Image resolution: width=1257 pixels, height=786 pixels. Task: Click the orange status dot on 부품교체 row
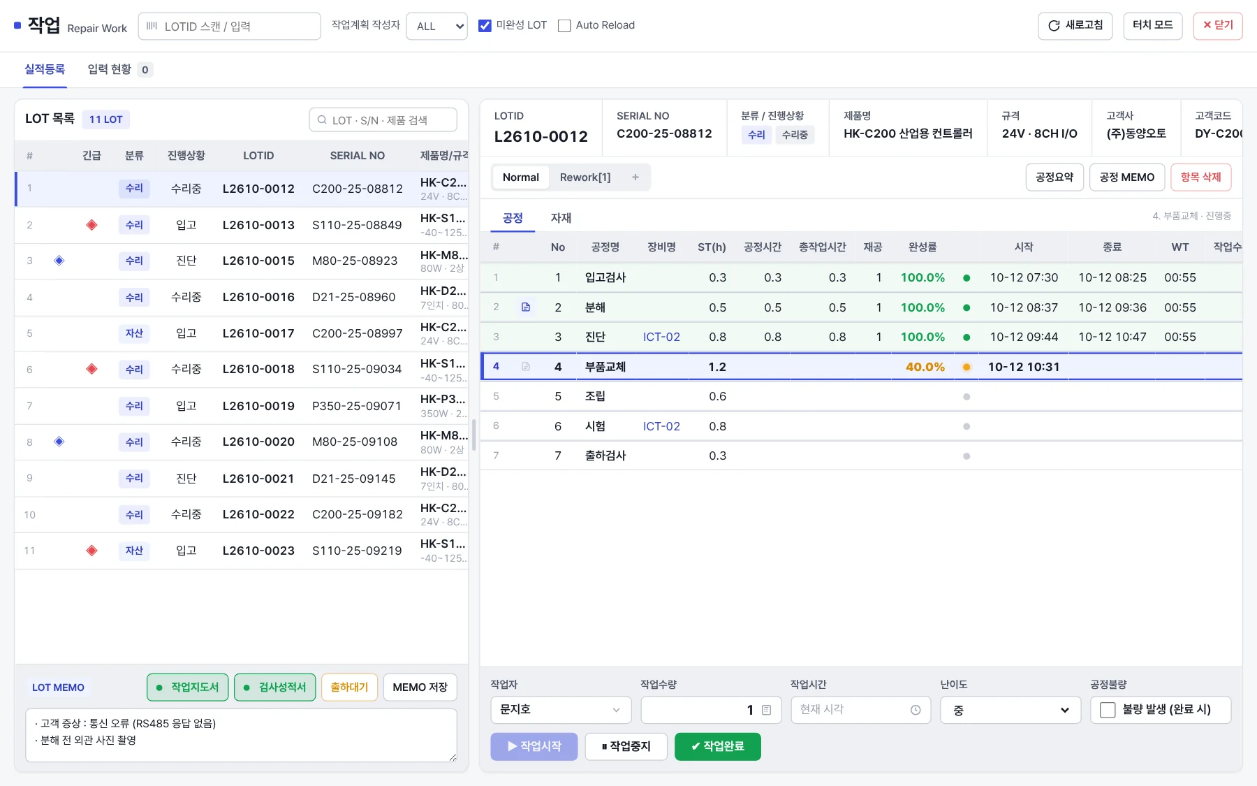coord(966,367)
